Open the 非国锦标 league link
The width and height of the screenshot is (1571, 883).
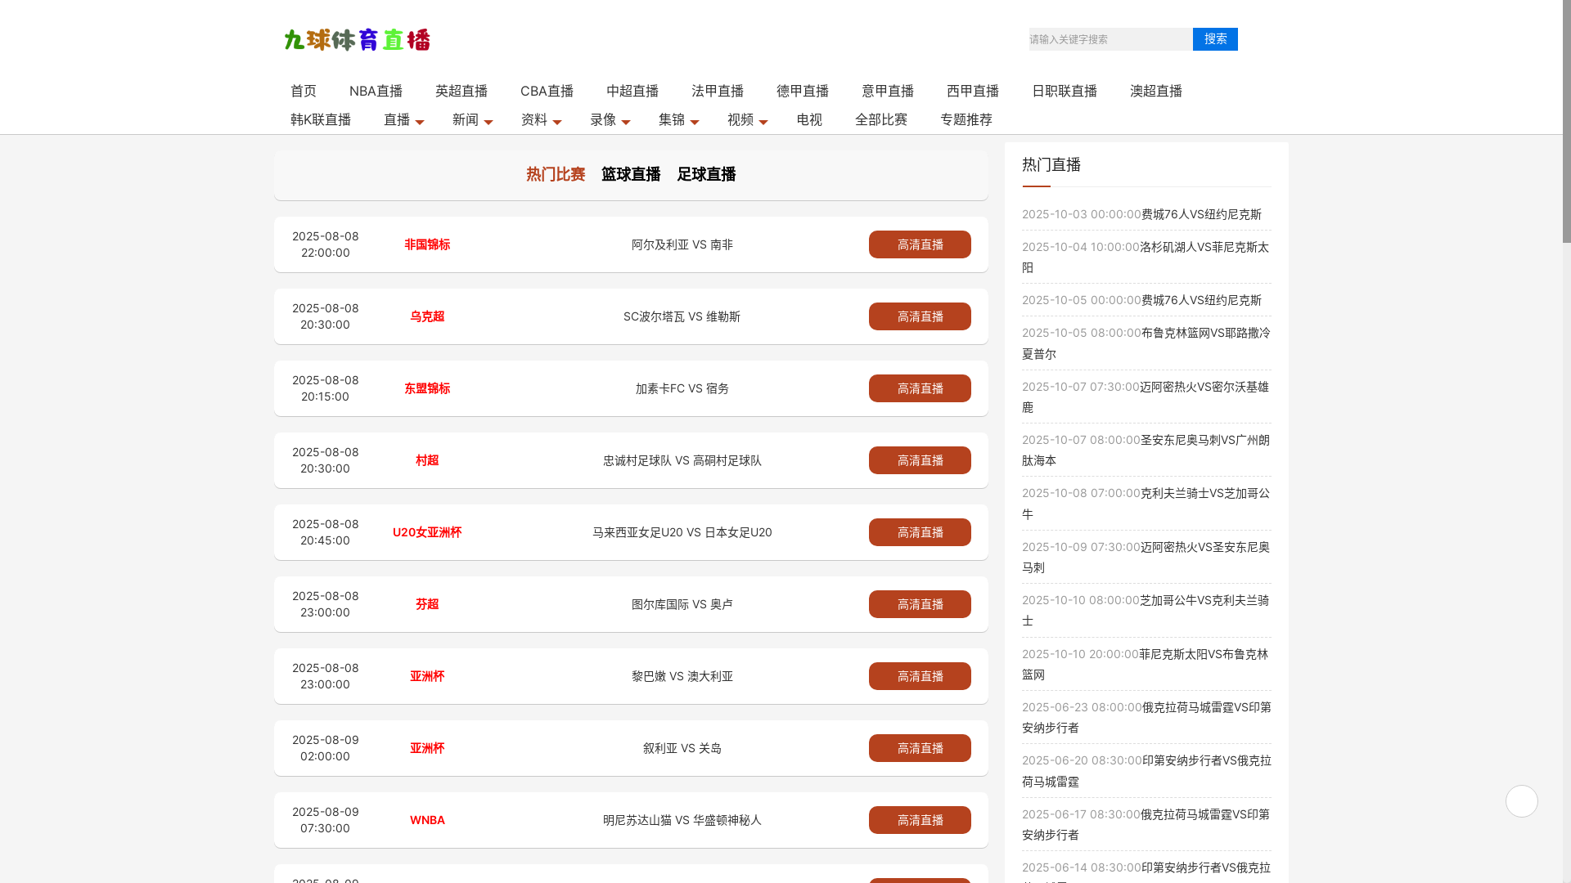tap(427, 244)
